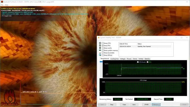Open Preferences in AIDA64
The image size is (190, 107).
(x=156, y=105)
